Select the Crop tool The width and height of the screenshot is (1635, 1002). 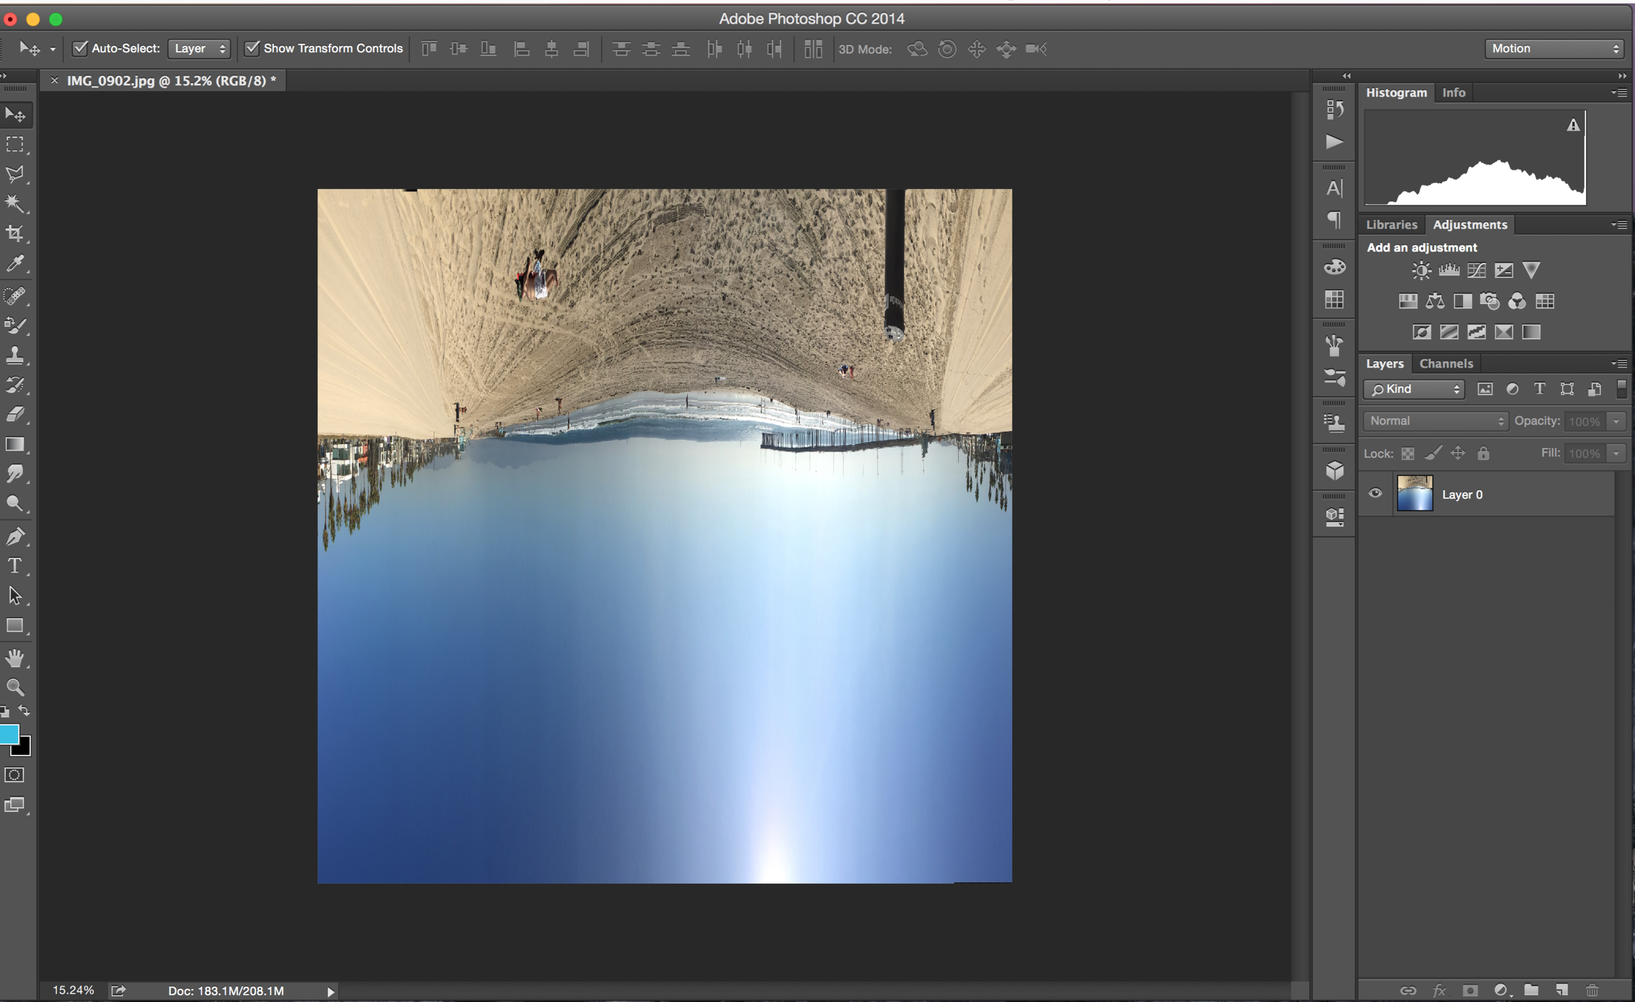tap(15, 233)
